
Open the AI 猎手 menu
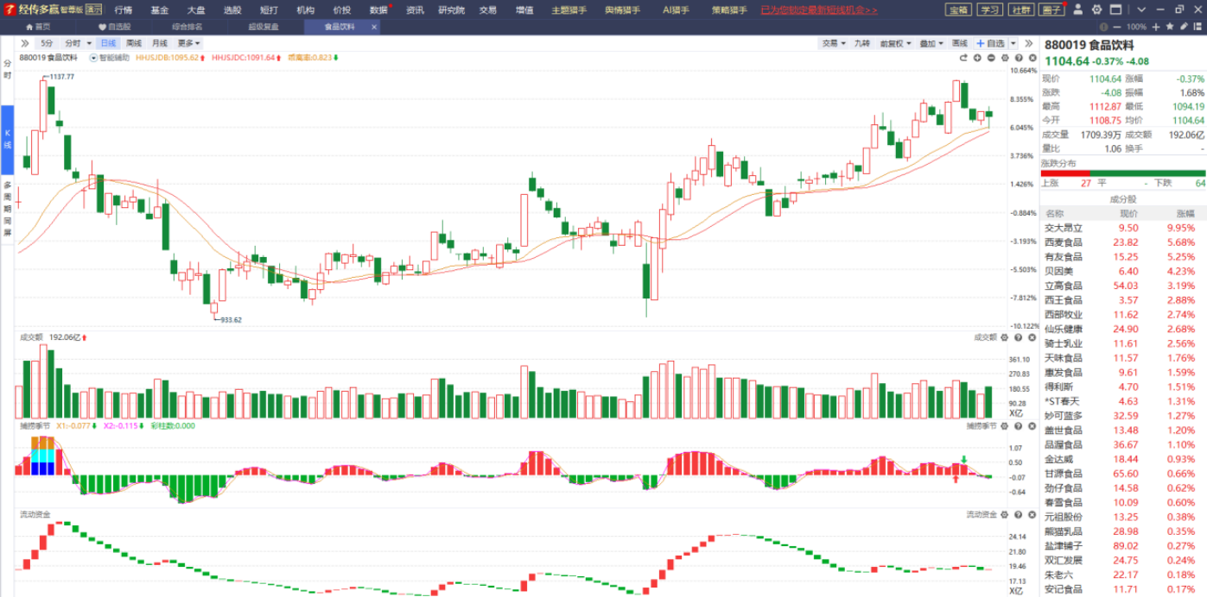(678, 10)
